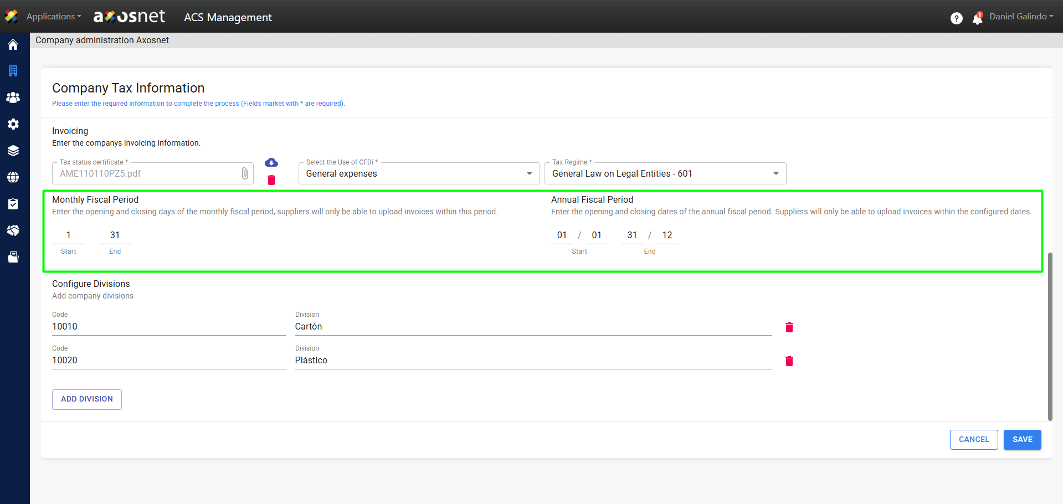
Task: Click the Division field containing Plástico
Action: click(x=533, y=361)
